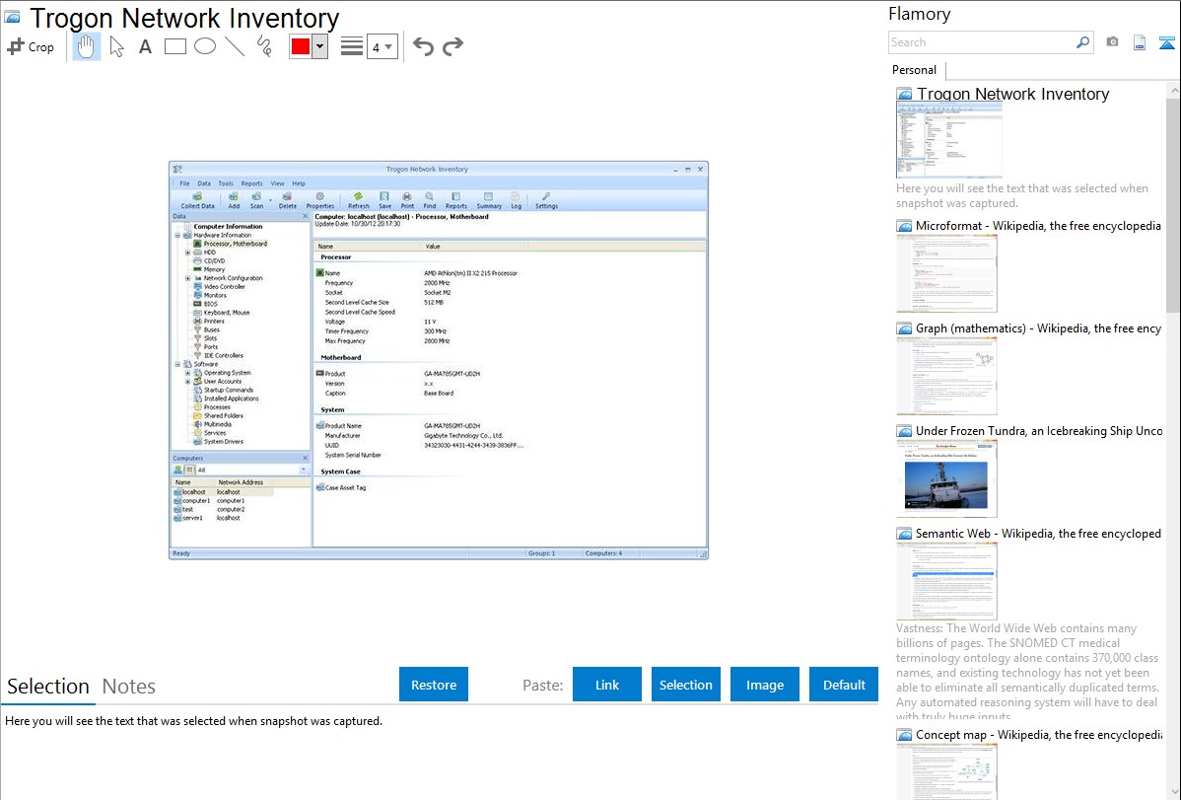Switch to the Personal tab
Image resolution: width=1181 pixels, height=800 pixels.
(x=915, y=69)
